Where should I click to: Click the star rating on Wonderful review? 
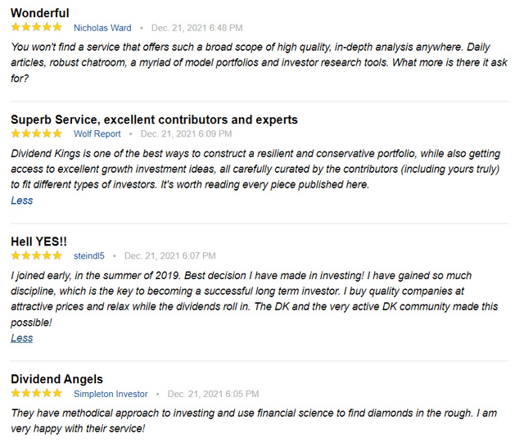[x=36, y=27]
